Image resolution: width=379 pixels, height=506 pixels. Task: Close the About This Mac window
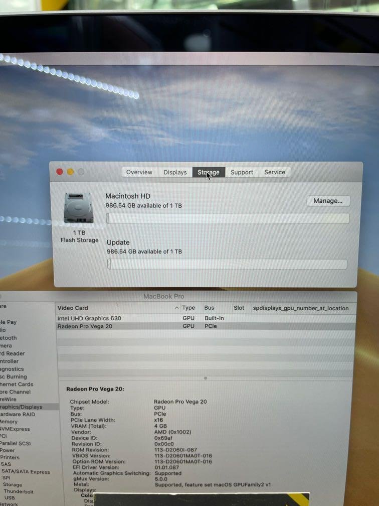pos(60,172)
